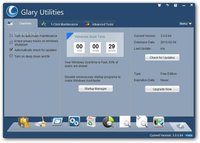Click the Startup Manager button
The width and height of the screenshot is (200, 143).
pyautogui.click(x=96, y=88)
